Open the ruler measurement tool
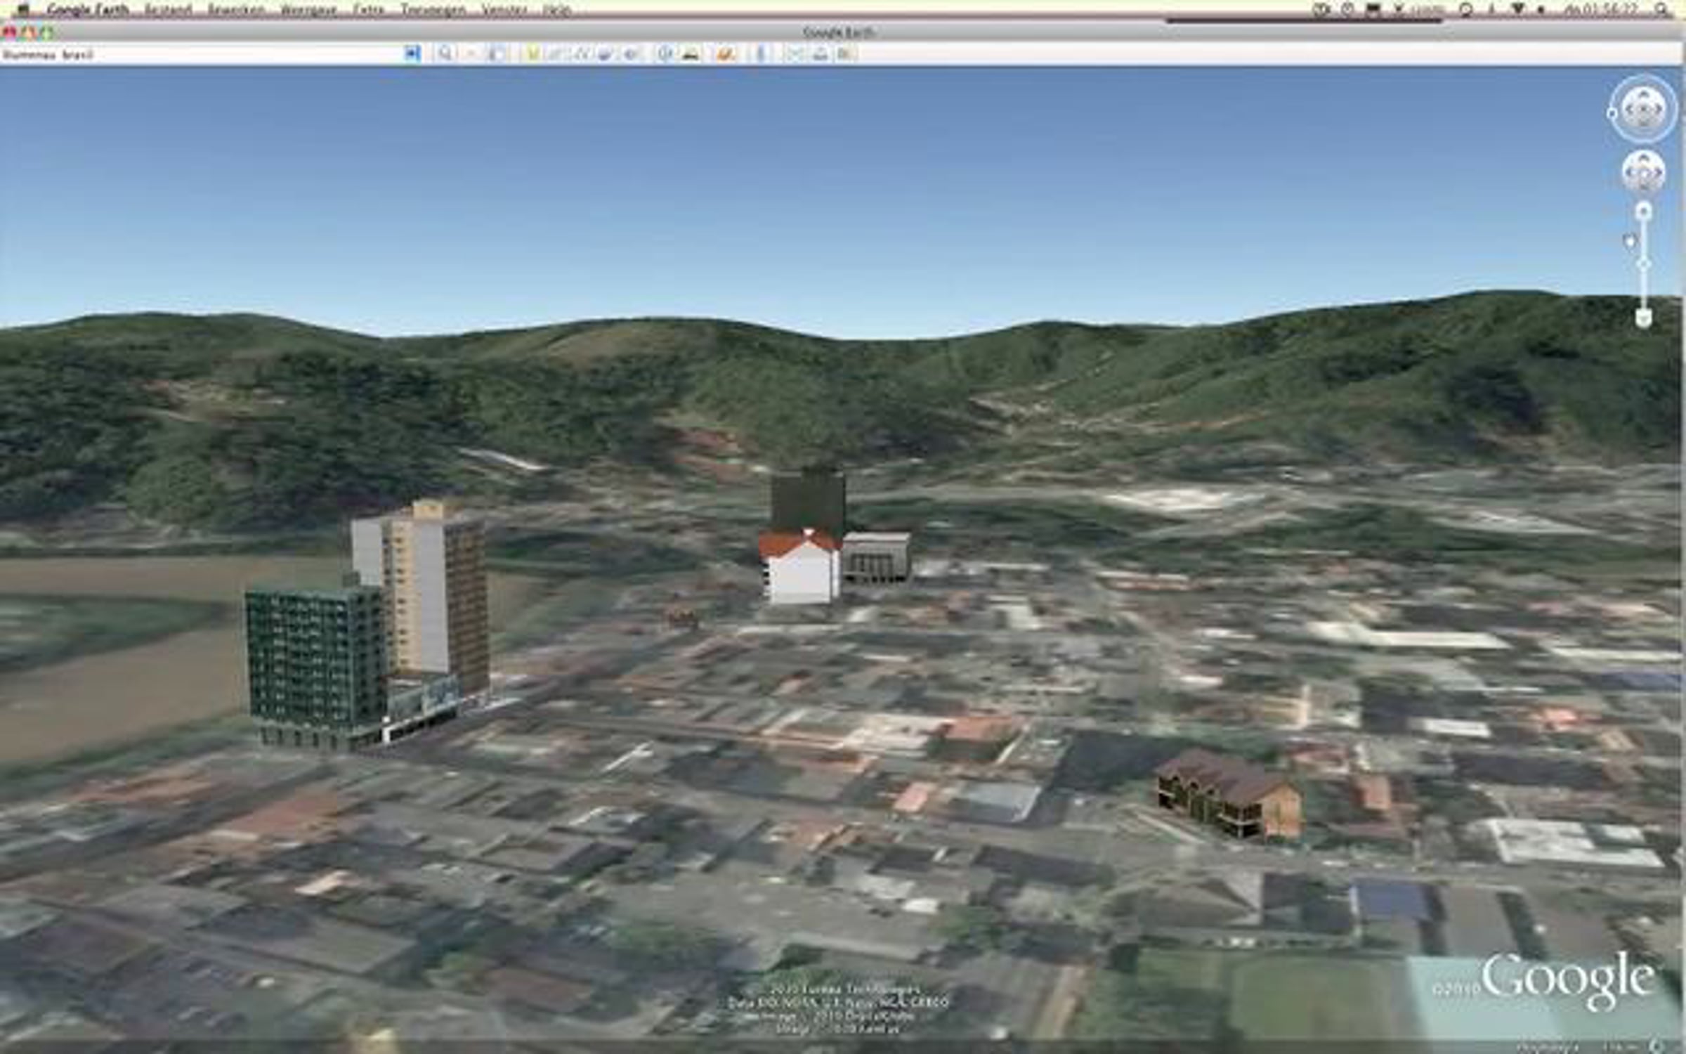 pyautogui.click(x=760, y=54)
